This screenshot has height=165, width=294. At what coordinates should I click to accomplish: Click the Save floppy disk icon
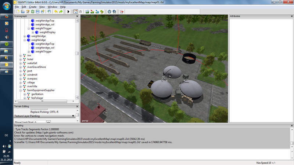[x=37, y=12]
